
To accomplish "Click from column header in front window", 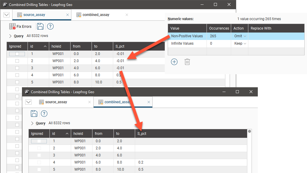I will tap(103, 133).
